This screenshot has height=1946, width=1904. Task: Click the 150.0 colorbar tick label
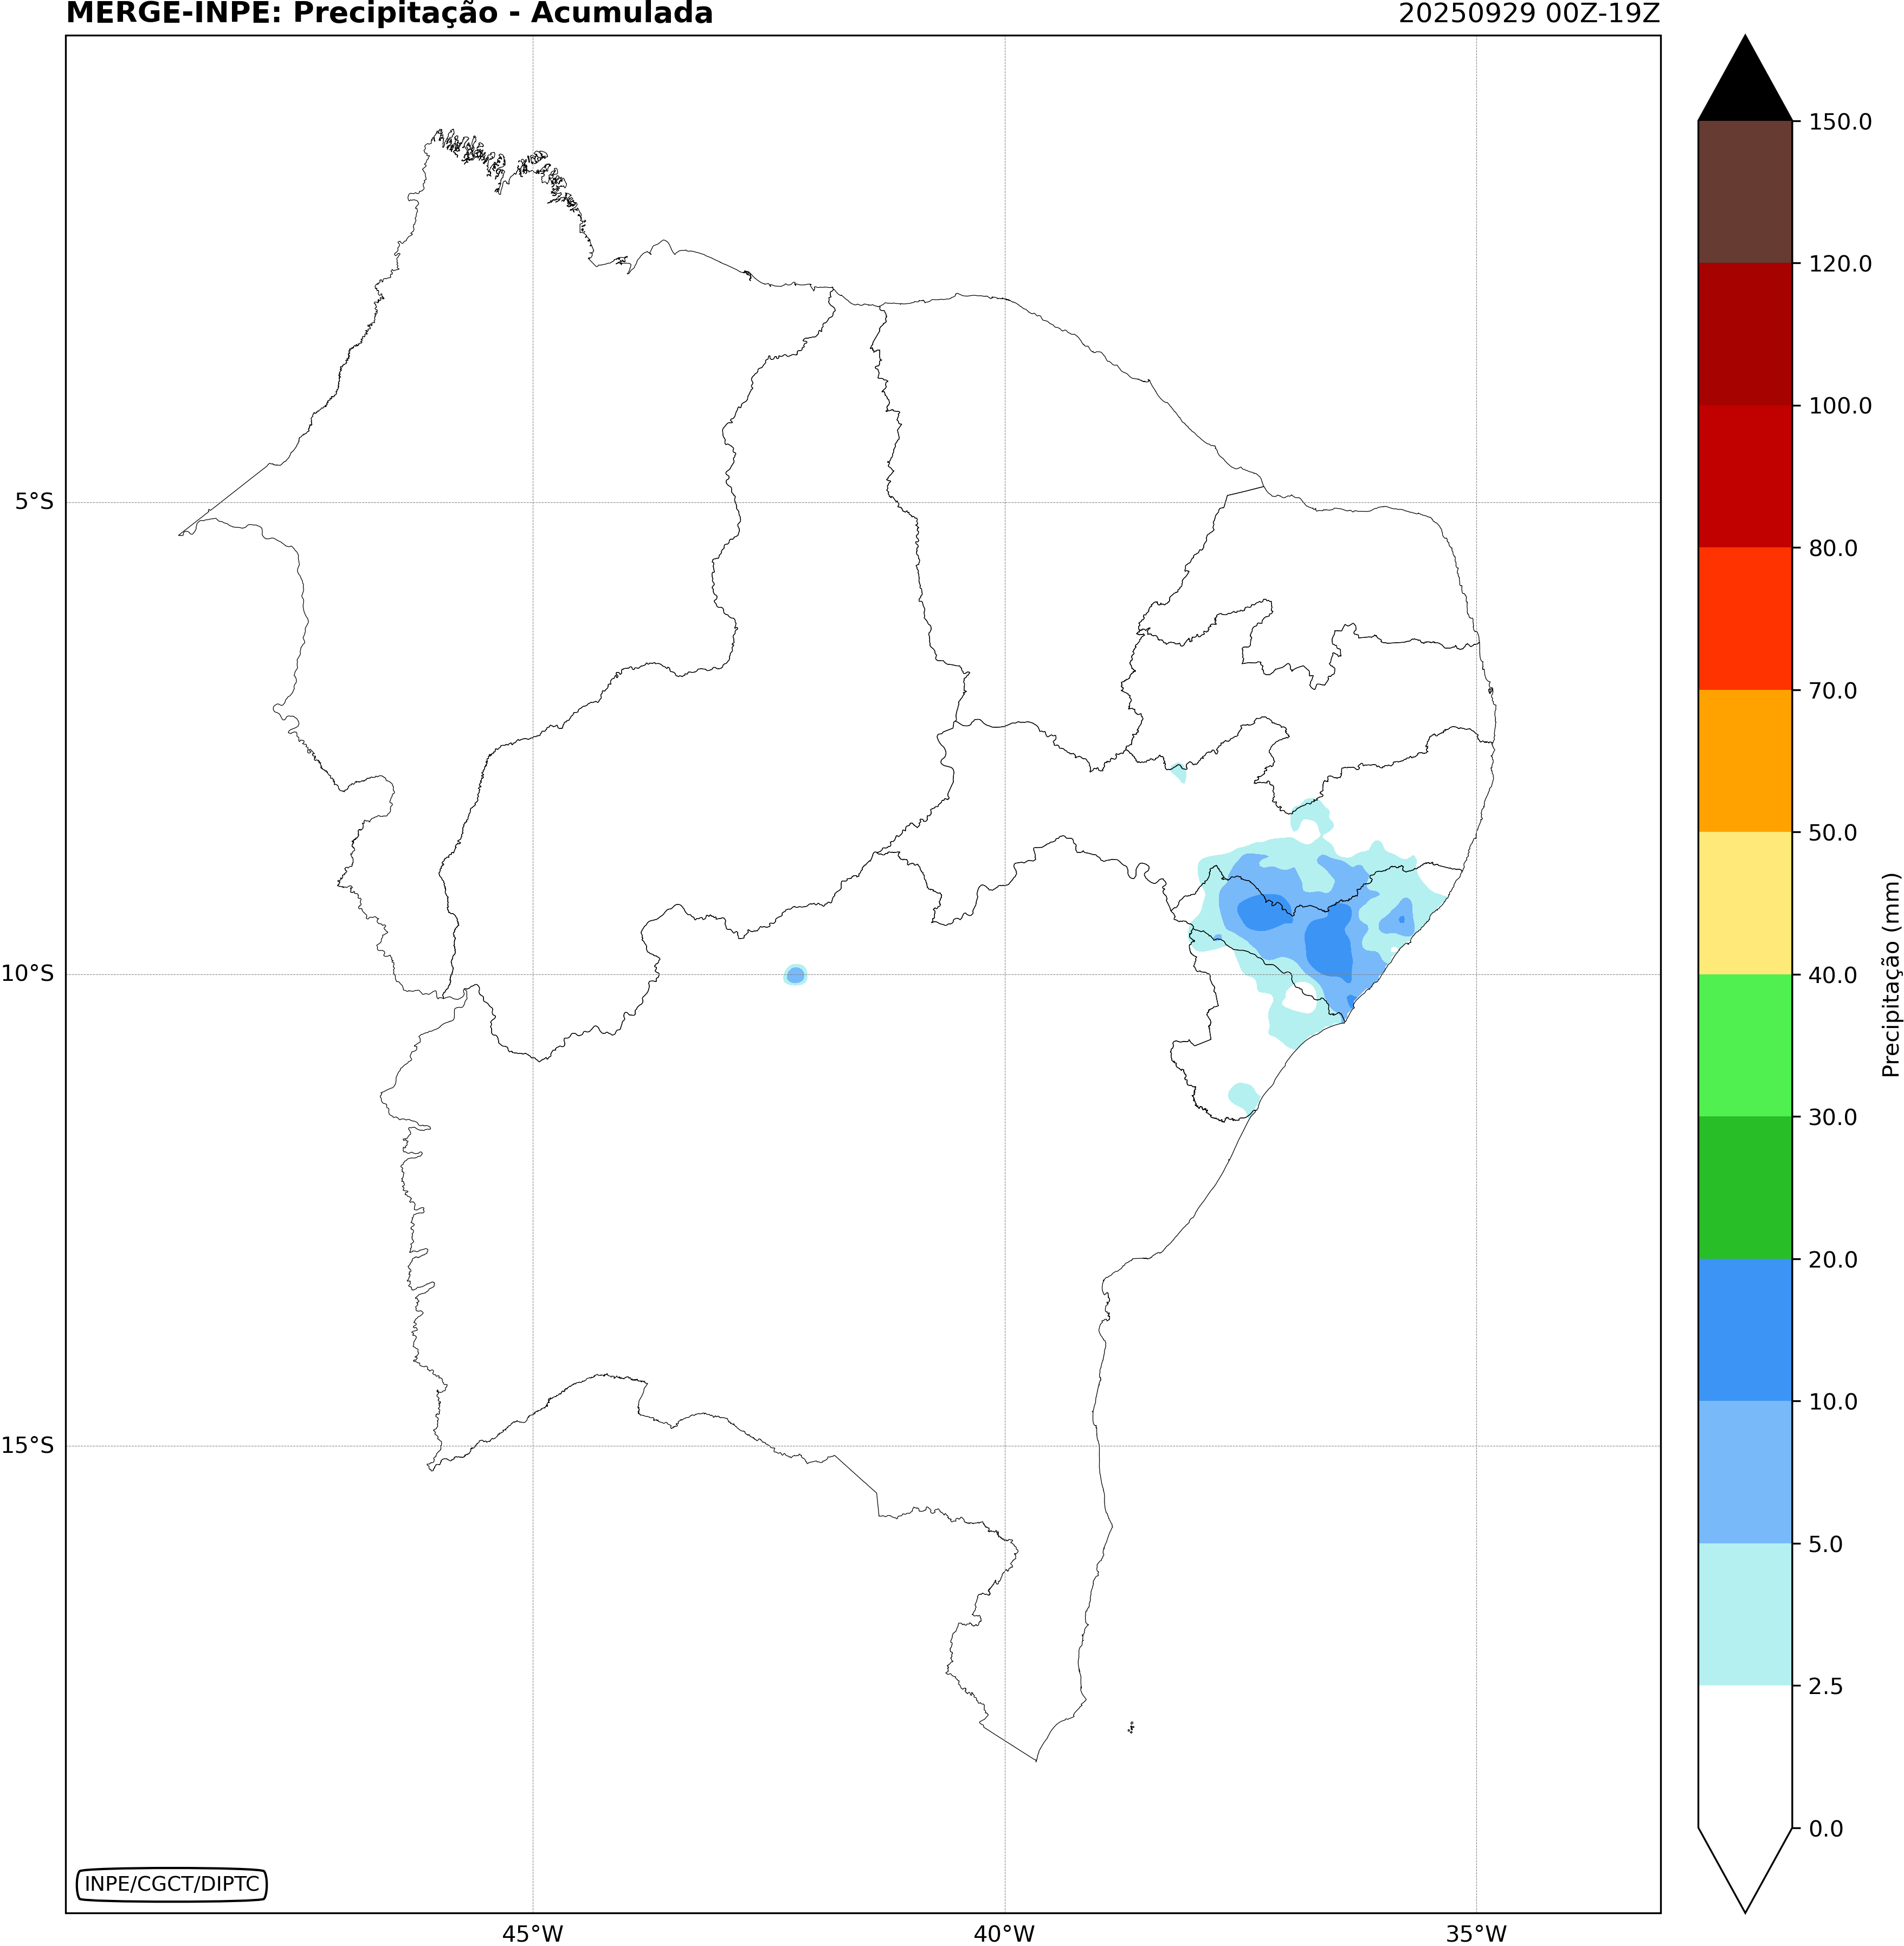click(x=1840, y=122)
